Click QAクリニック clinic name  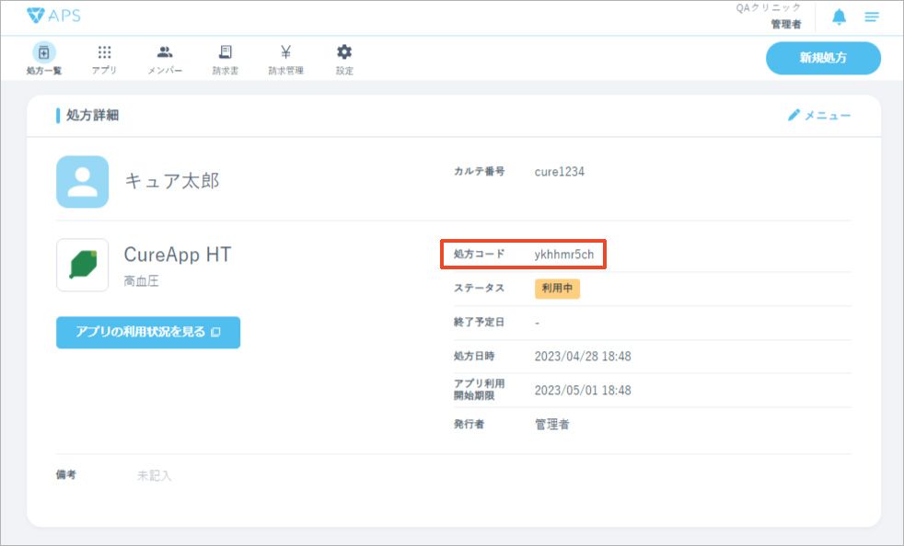769,8
